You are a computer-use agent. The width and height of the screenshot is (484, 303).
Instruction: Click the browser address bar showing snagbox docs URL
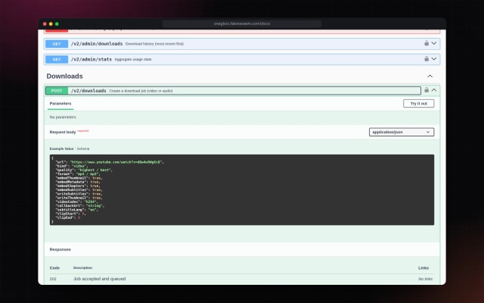coord(242,23)
